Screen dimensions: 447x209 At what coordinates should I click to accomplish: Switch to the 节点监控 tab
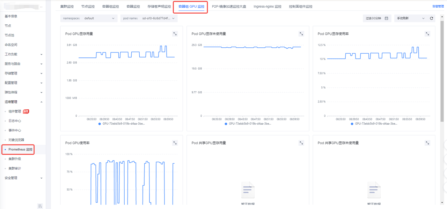click(x=88, y=7)
